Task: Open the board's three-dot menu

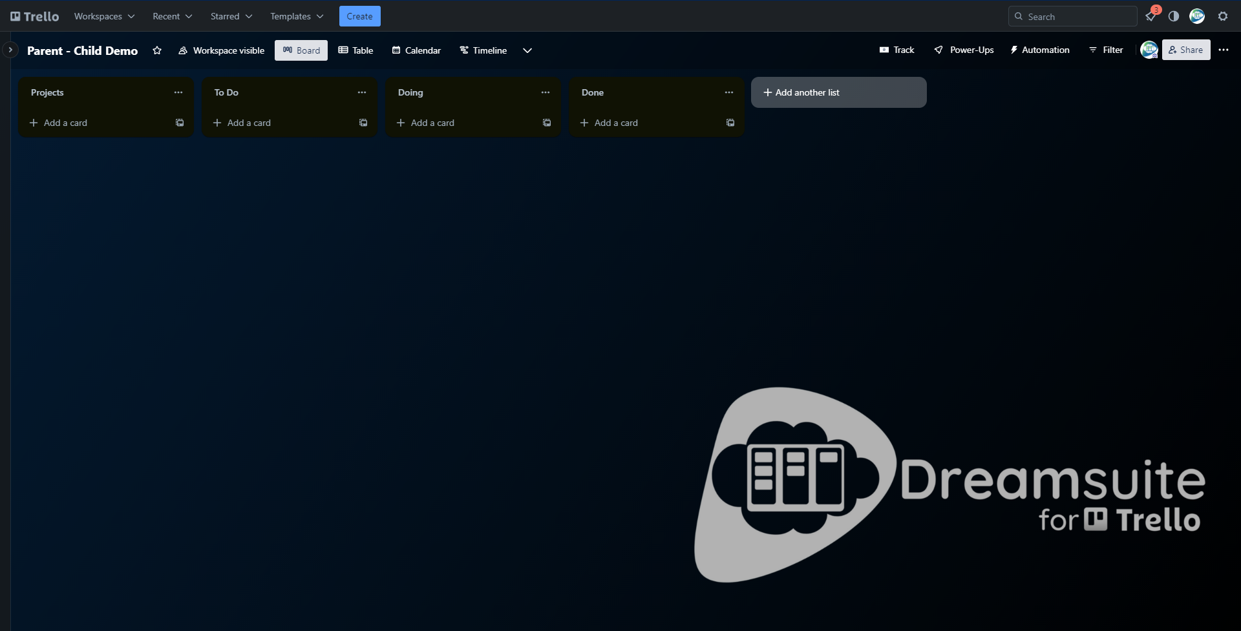Action: [1224, 50]
